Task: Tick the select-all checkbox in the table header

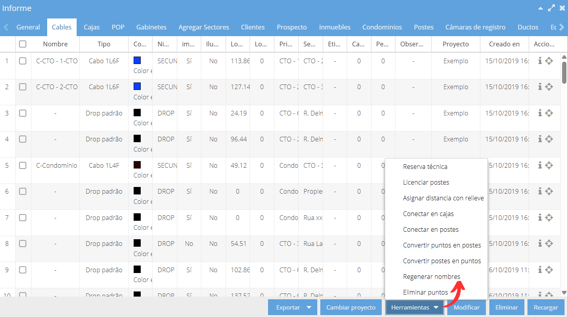Action: pos(23,44)
